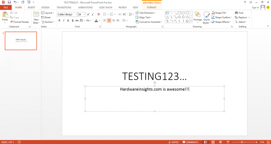Screen dimensions: 271x144
Task: Toggle Text Shadow
Action: pyautogui.click(x=72, y=20)
